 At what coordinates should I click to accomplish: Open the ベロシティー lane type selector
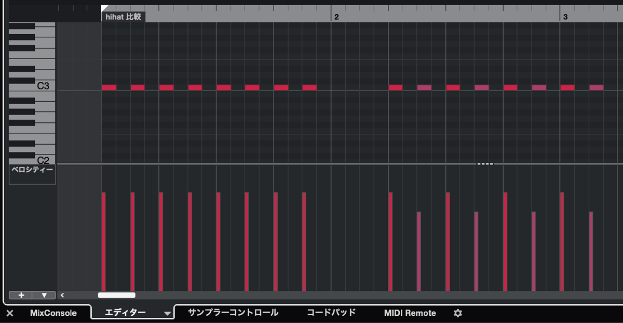pyautogui.click(x=32, y=175)
